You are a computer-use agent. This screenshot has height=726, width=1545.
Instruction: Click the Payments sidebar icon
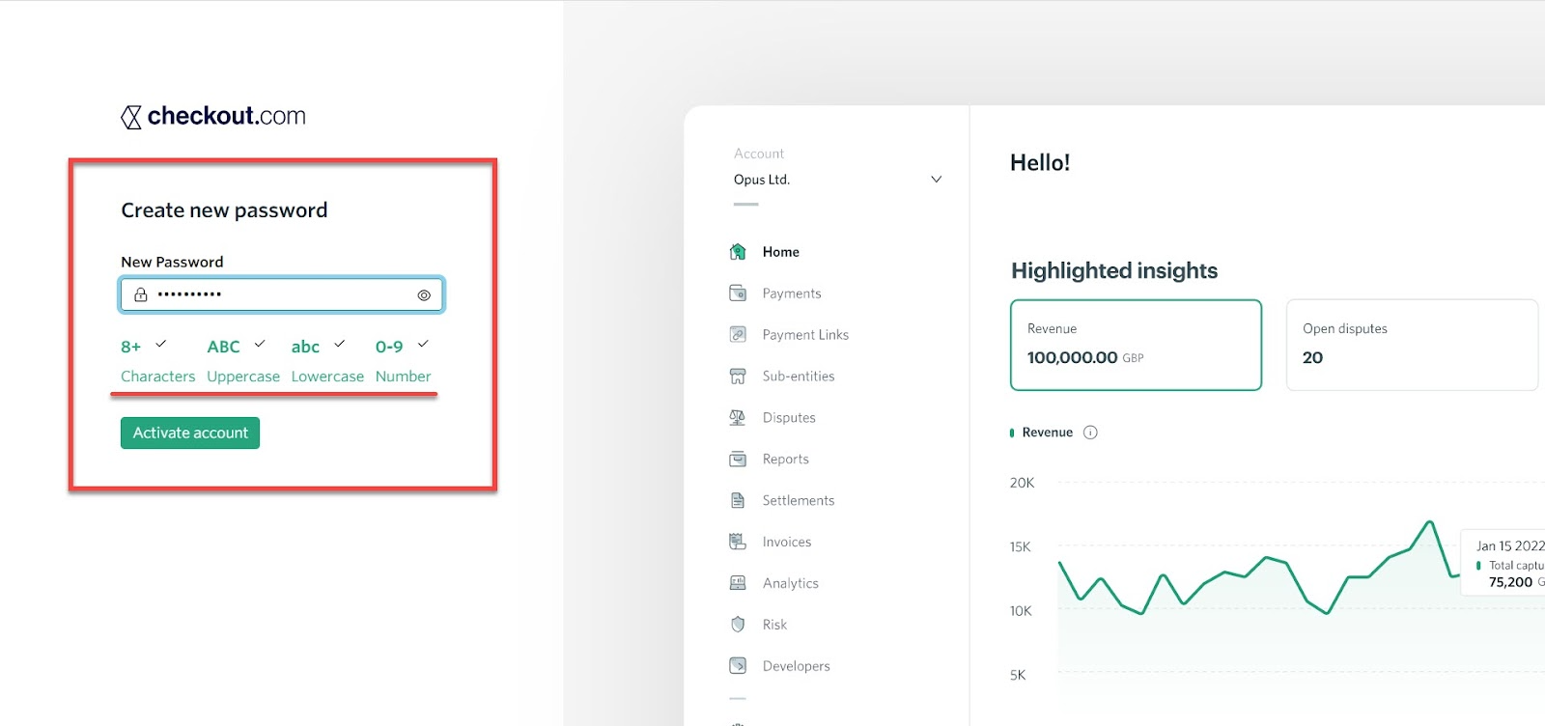coord(738,293)
